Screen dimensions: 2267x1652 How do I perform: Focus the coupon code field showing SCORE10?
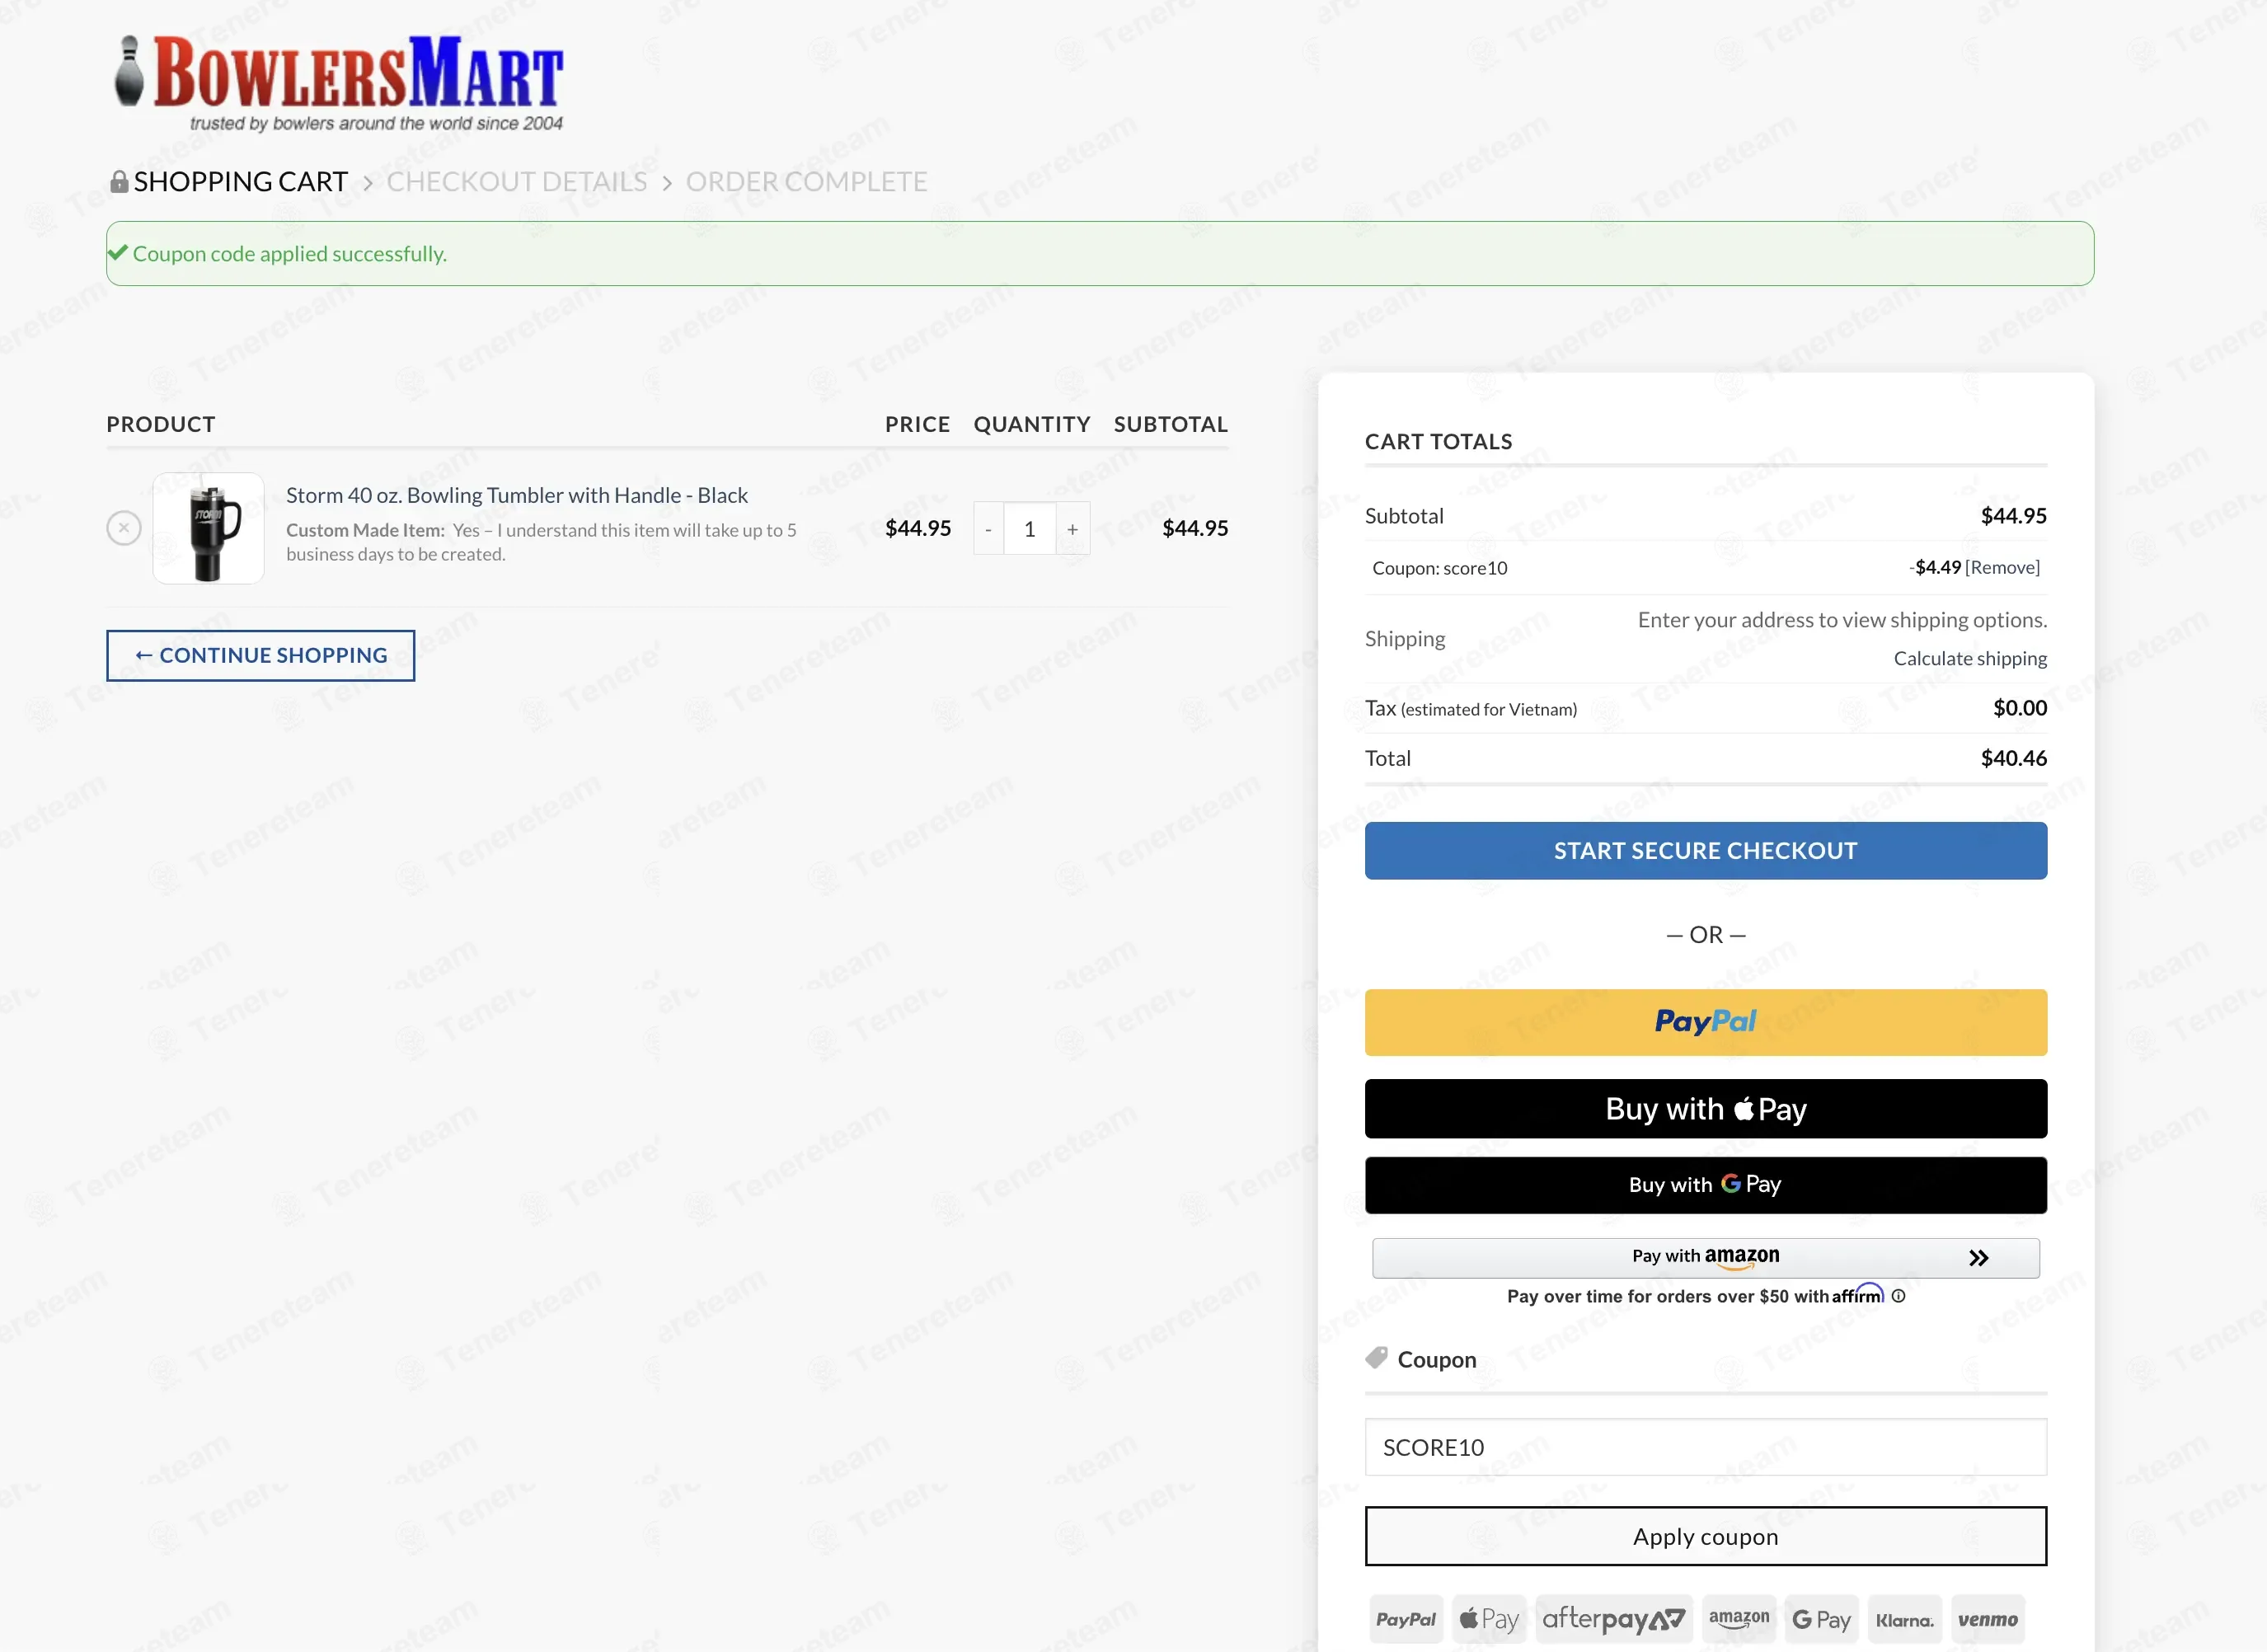[x=1705, y=1447]
